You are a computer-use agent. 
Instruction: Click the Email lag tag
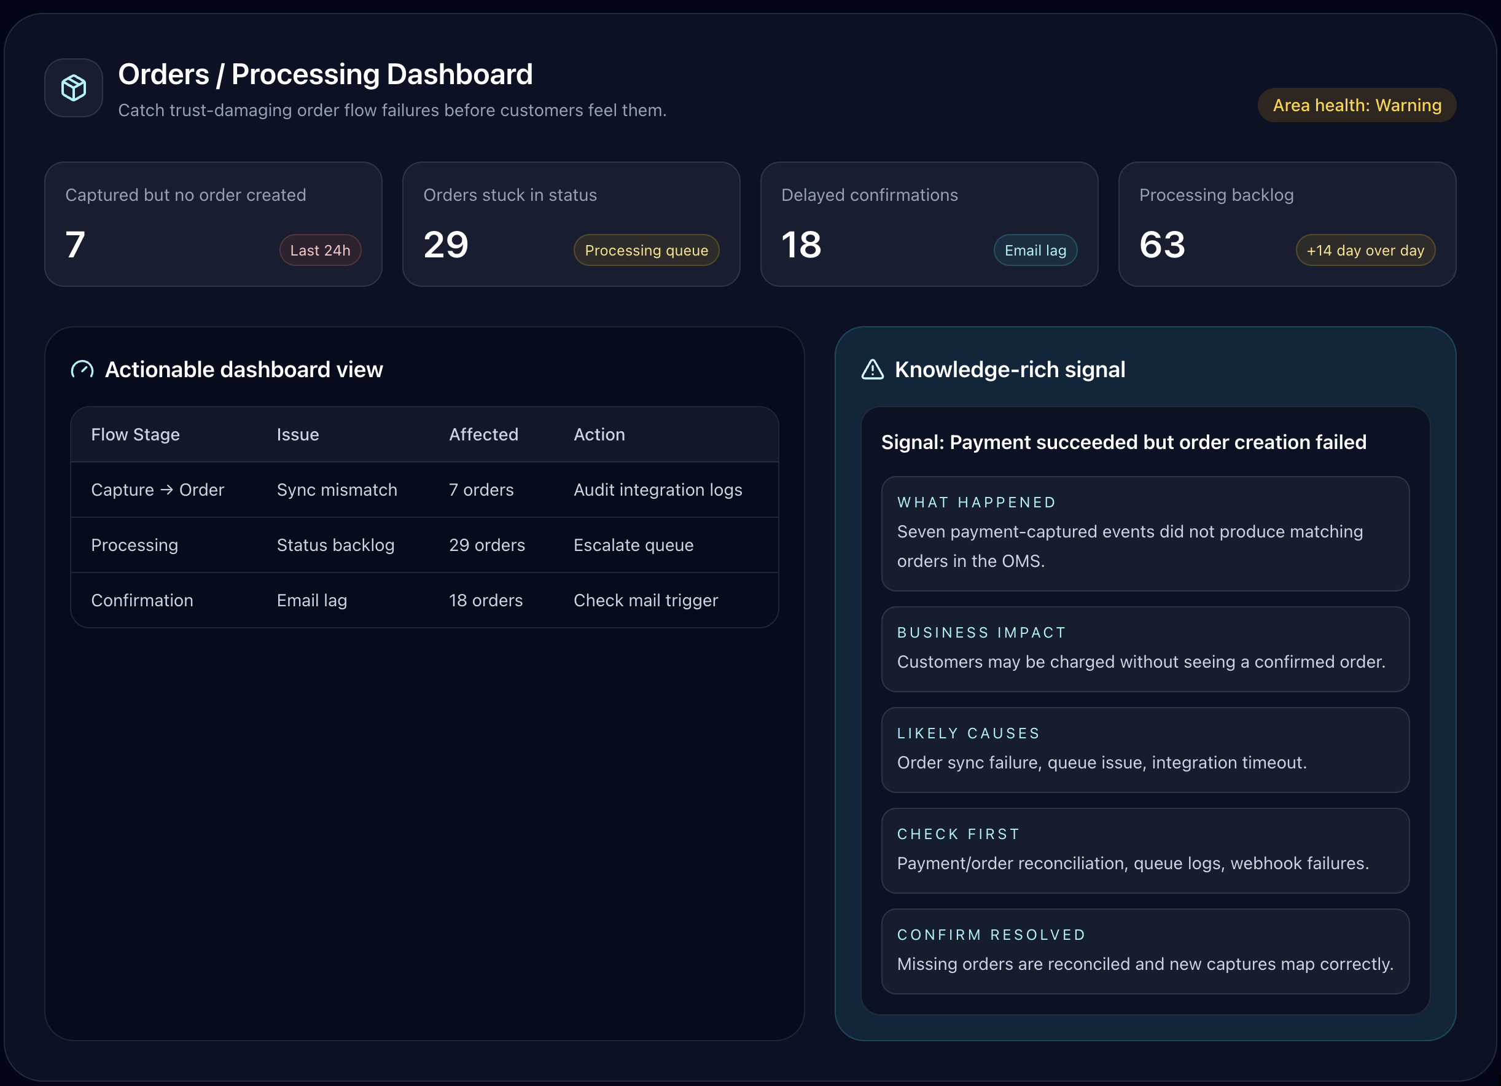click(x=1034, y=250)
